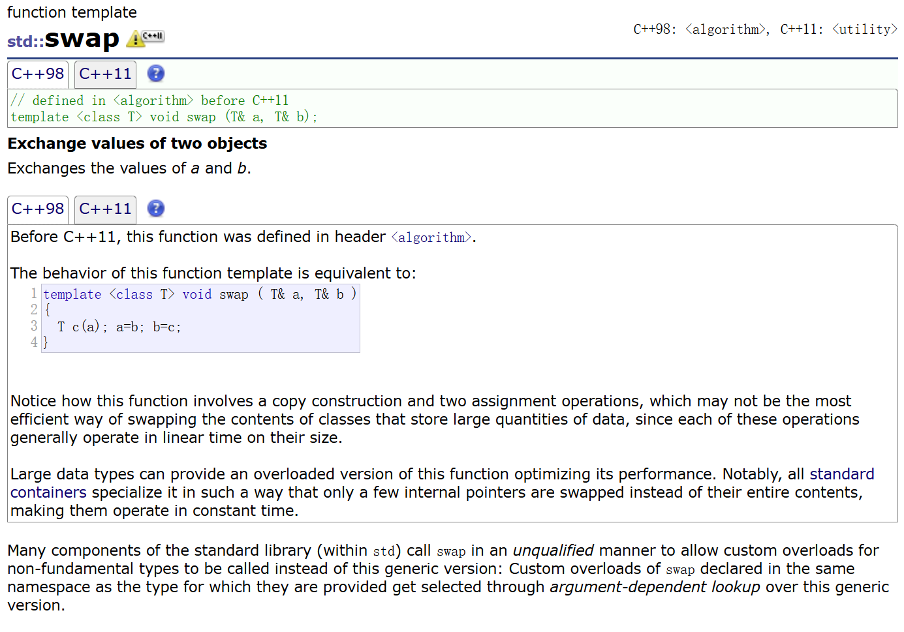Click the <utility> header reference at top right
The width and height of the screenshot is (904, 632).
pyautogui.click(x=865, y=29)
